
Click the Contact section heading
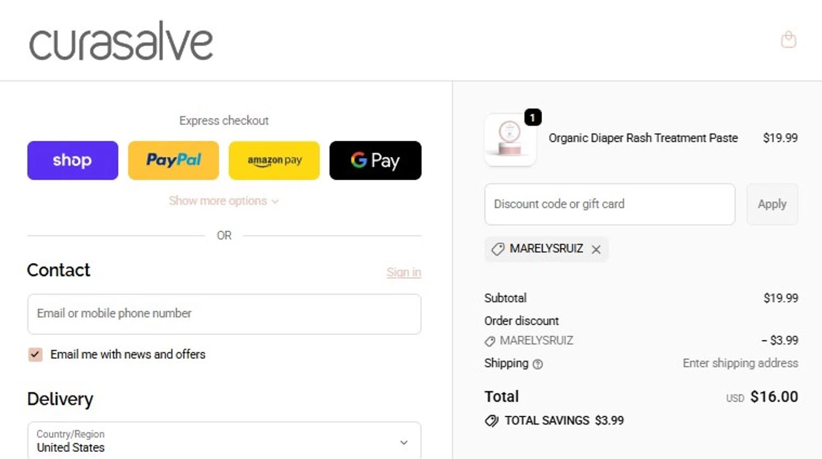coord(59,270)
